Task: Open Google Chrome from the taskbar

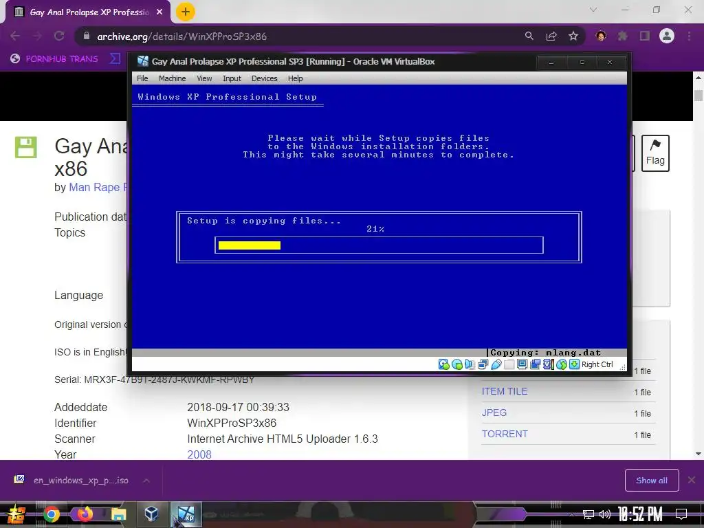Action: pyautogui.click(x=51, y=514)
